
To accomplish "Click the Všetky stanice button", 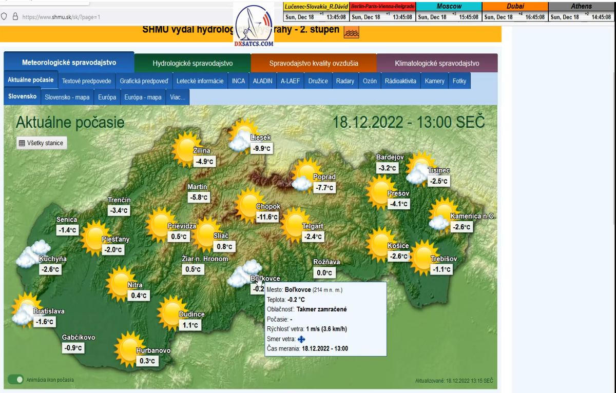I will (x=41, y=143).
